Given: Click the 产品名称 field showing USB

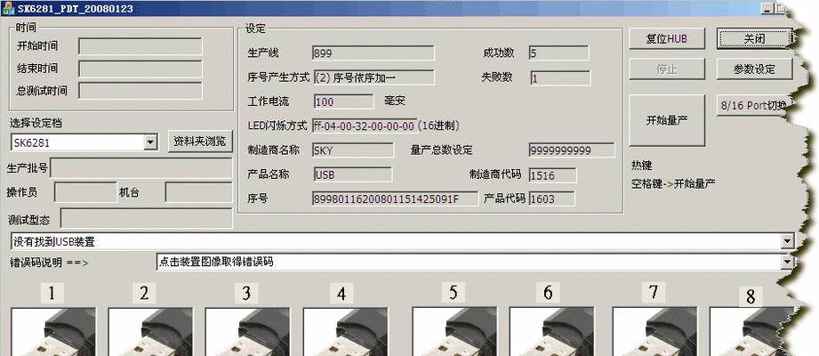Looking at the screenshot, I should click(x=352, y=174).
